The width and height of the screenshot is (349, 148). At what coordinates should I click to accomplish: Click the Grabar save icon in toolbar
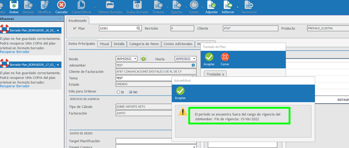pyautogui.click(x=14, y=5)
